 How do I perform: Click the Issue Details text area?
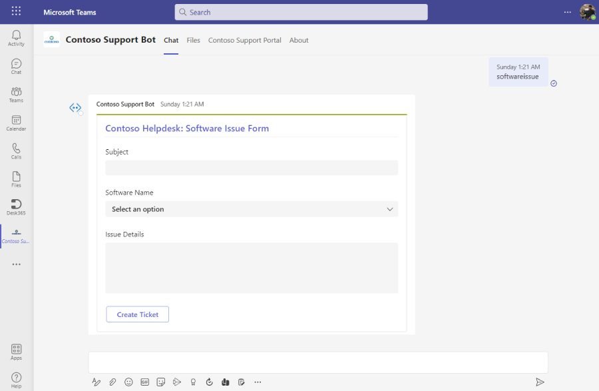(x=252, y=268)
